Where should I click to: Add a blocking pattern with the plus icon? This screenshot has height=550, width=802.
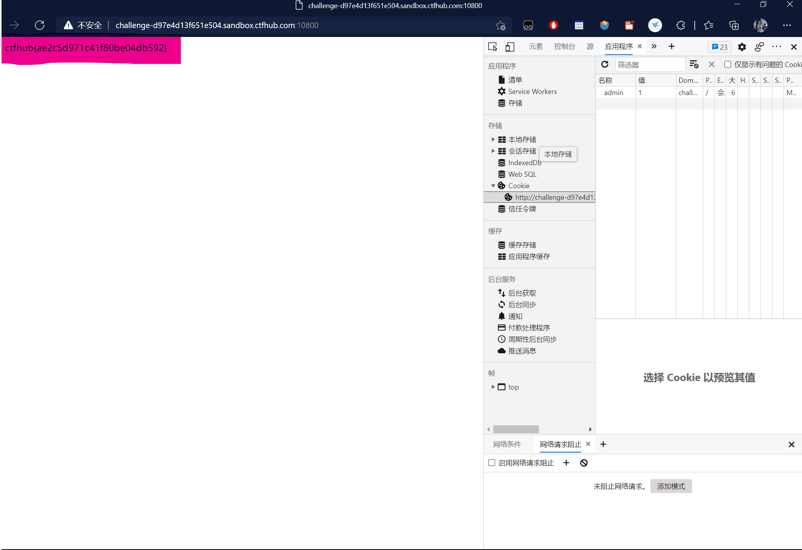click(566, 463)
